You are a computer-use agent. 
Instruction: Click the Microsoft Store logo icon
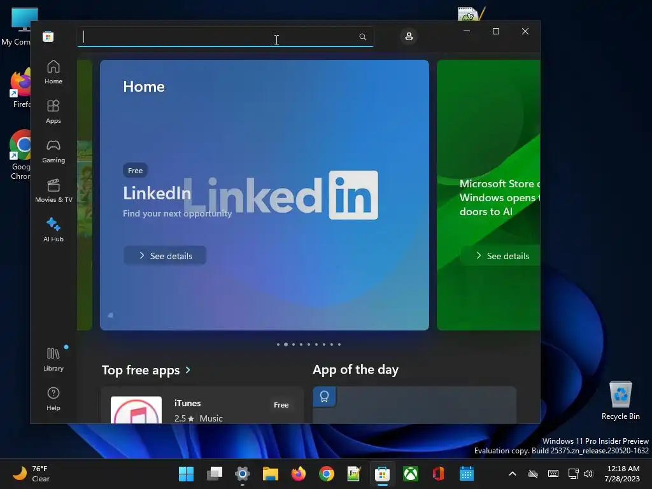coord(48,36)
